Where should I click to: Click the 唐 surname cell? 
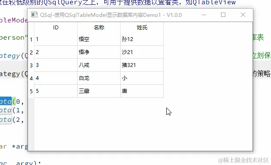142,91
